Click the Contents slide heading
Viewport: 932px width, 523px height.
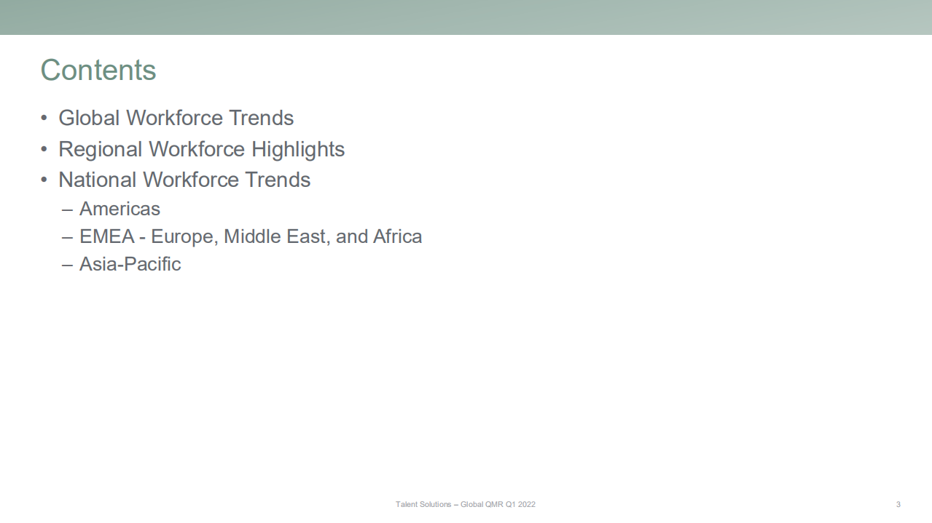(x=98, y=71)
